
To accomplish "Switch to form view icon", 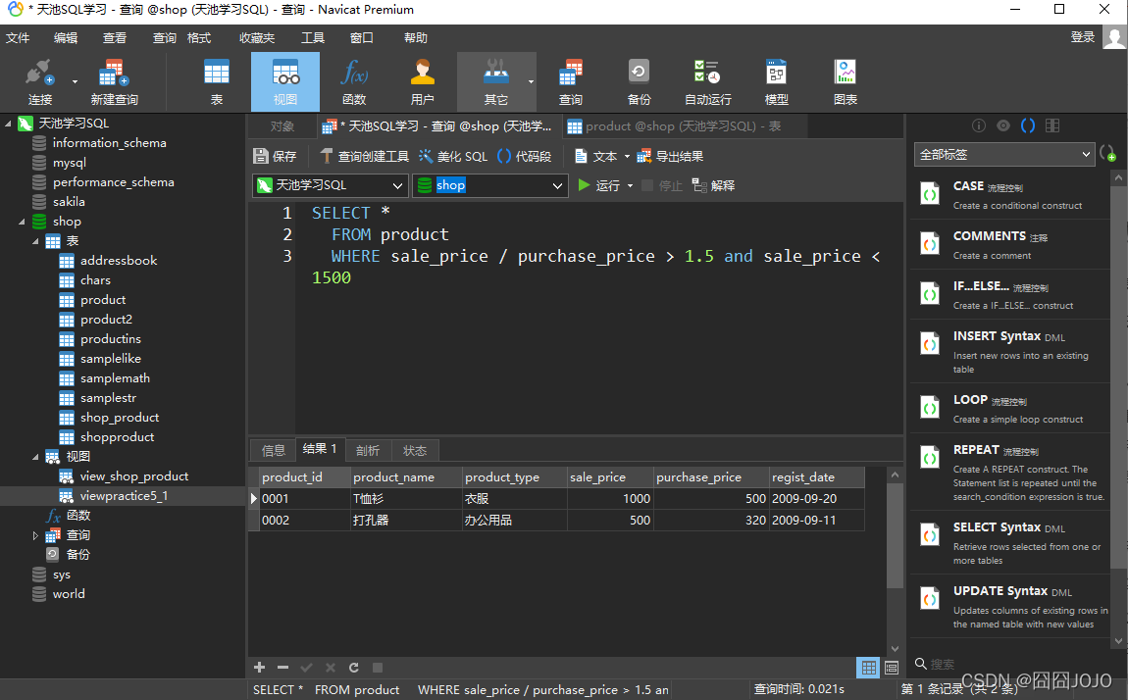I will point(892,668).
